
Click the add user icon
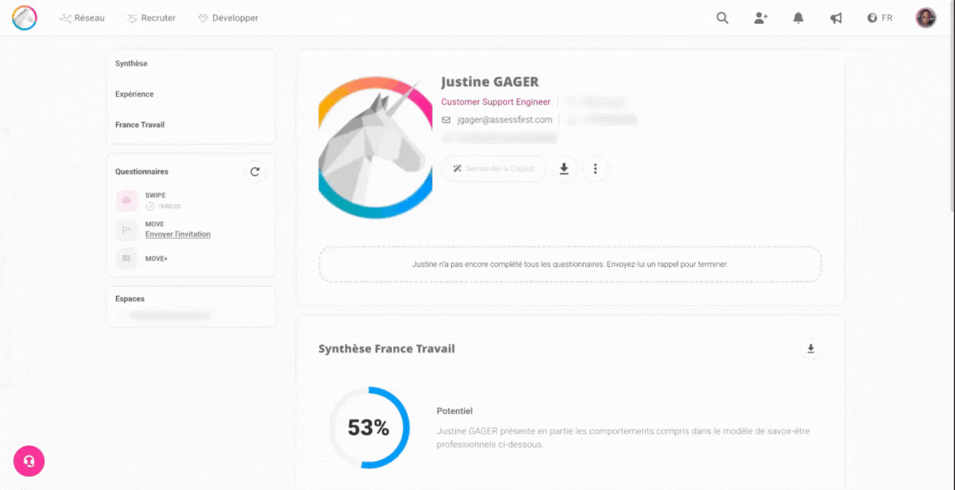click(760, 17)
